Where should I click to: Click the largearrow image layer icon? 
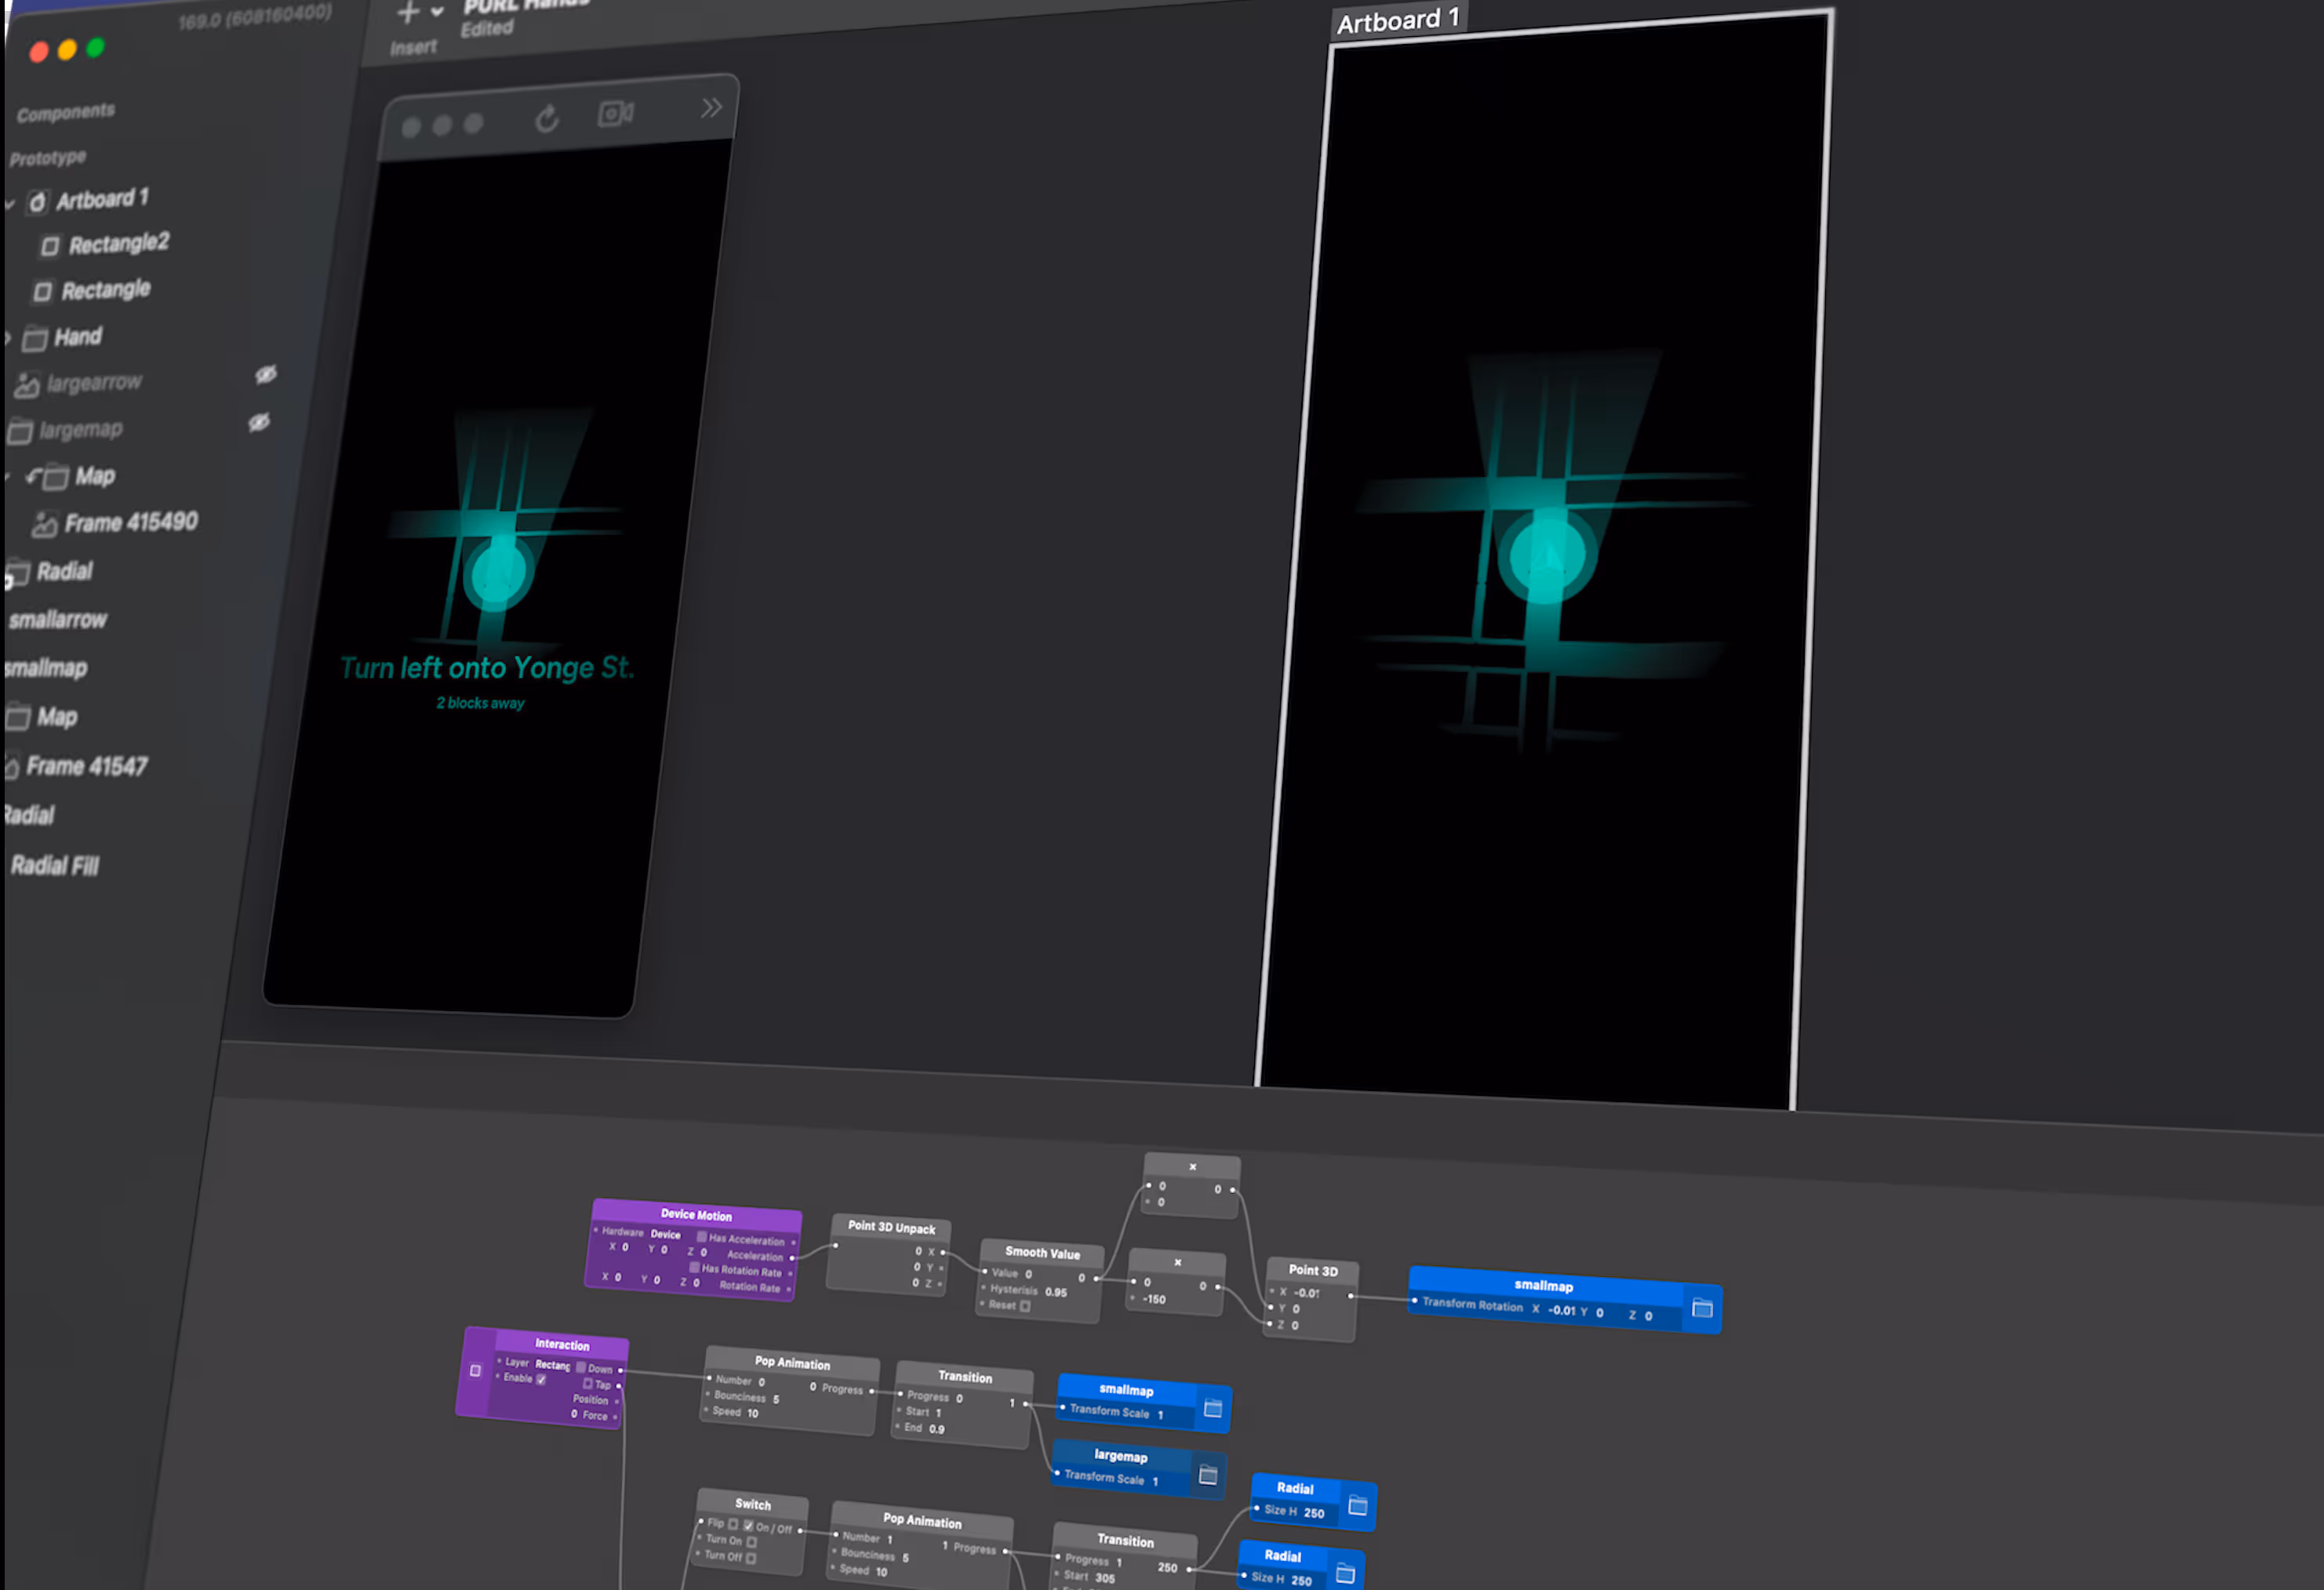[x=27, y=385]
